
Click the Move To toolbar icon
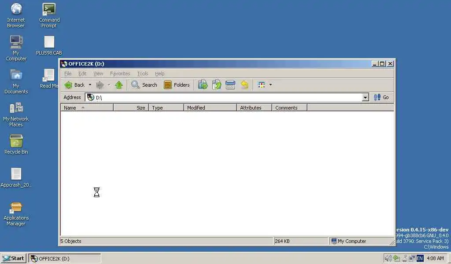[x=203, y=85]
